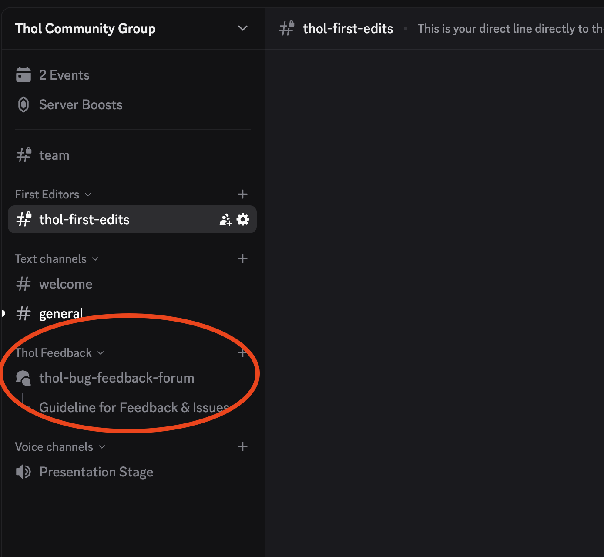This screenshot has width=604, height=557.
Task: Click the forum icon beside thol-bug-feedback-forum
Action: (x=23, y=378)
